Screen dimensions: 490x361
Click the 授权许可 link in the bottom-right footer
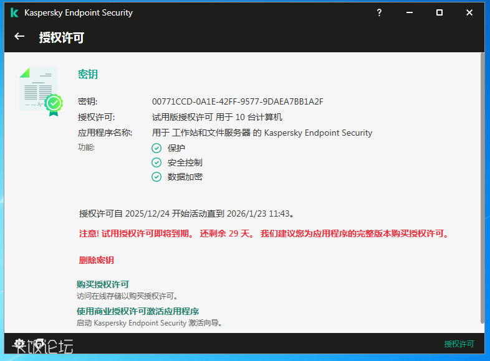459,344
